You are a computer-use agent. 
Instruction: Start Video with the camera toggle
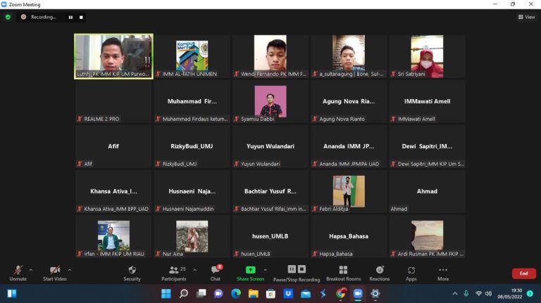pos(54,273)
